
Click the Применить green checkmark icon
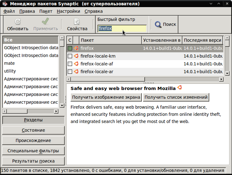coord(45,21)
